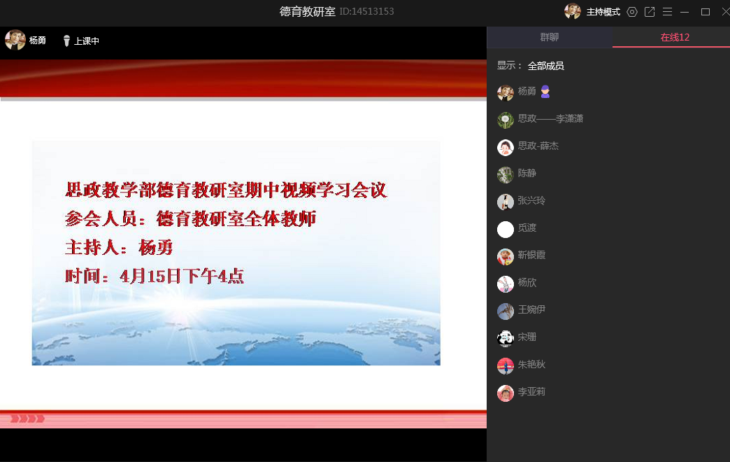730x462 pixels.
Task: Select 李亚莉 at the bottom of list
Action: 531,392
